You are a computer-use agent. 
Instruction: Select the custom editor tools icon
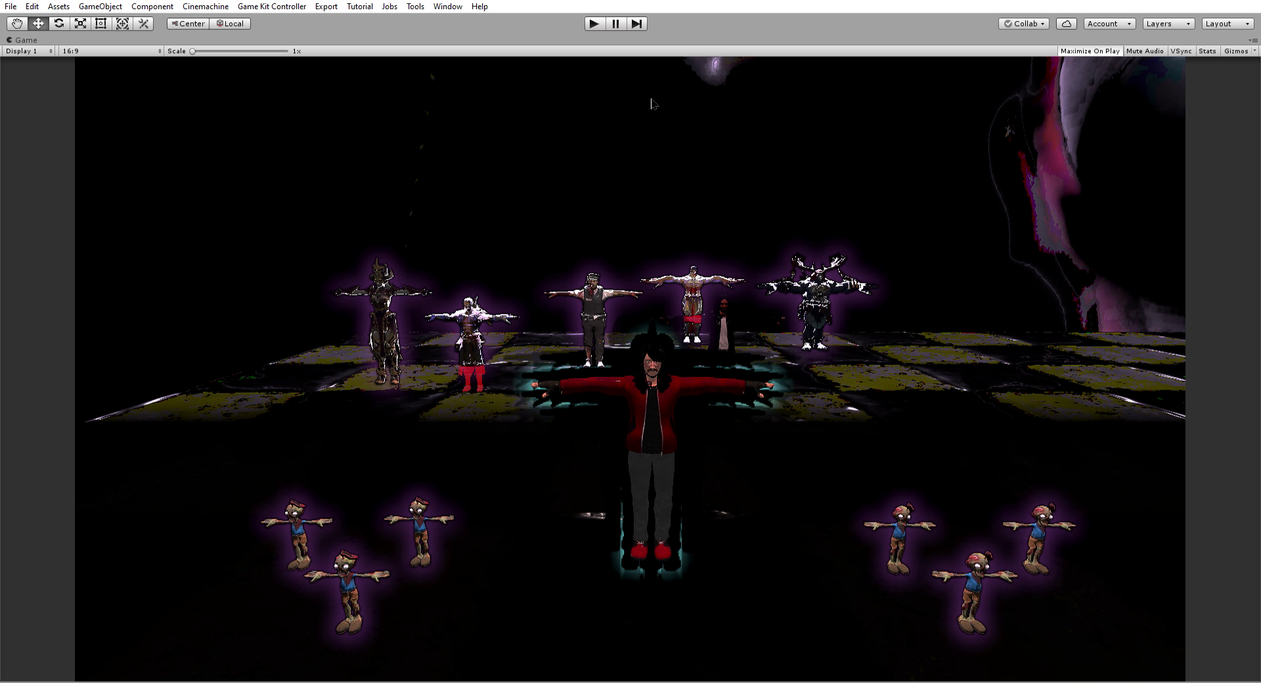(x=143, y=24)
